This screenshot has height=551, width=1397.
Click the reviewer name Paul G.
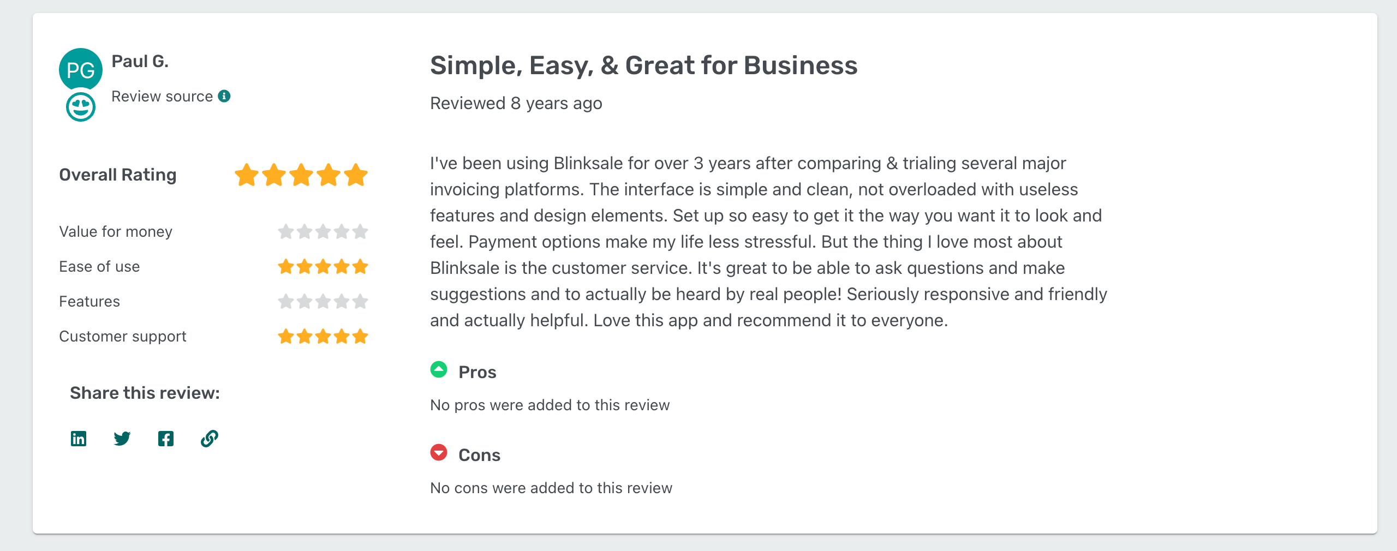click(140, 61)
